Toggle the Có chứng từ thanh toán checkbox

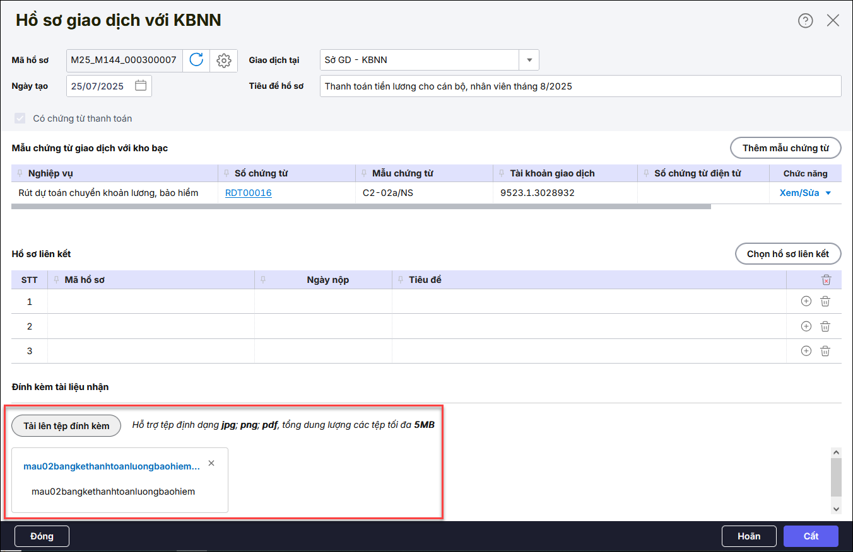tap(20, 118)
